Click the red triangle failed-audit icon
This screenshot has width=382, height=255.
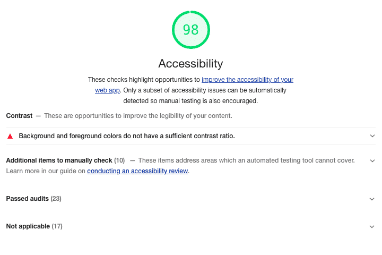[x=10, y=136]
